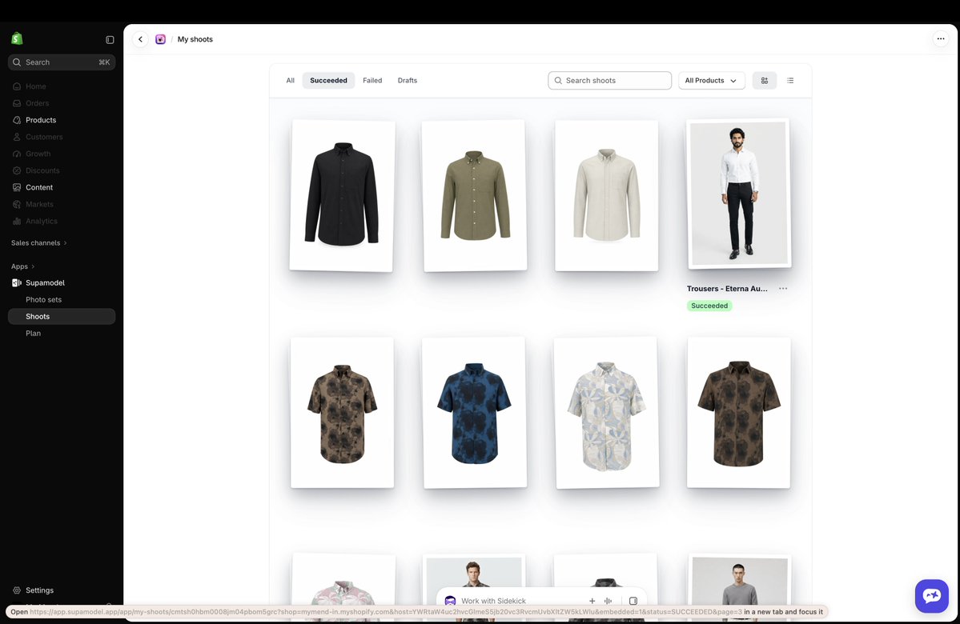Open the three-dot menu for the Trousers shoot

point(783,289)
